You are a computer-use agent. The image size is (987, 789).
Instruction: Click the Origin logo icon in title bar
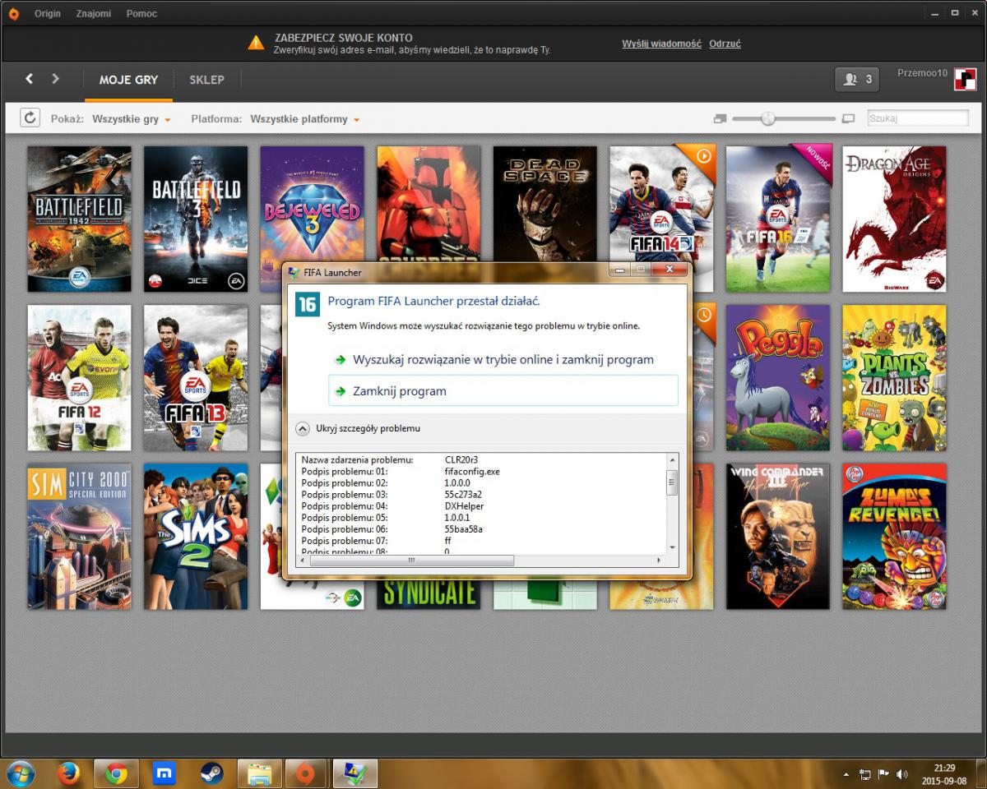tap(13, 14)
